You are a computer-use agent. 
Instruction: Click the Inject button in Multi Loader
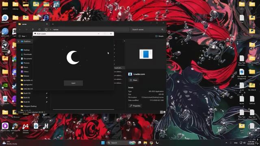point(73,83)
